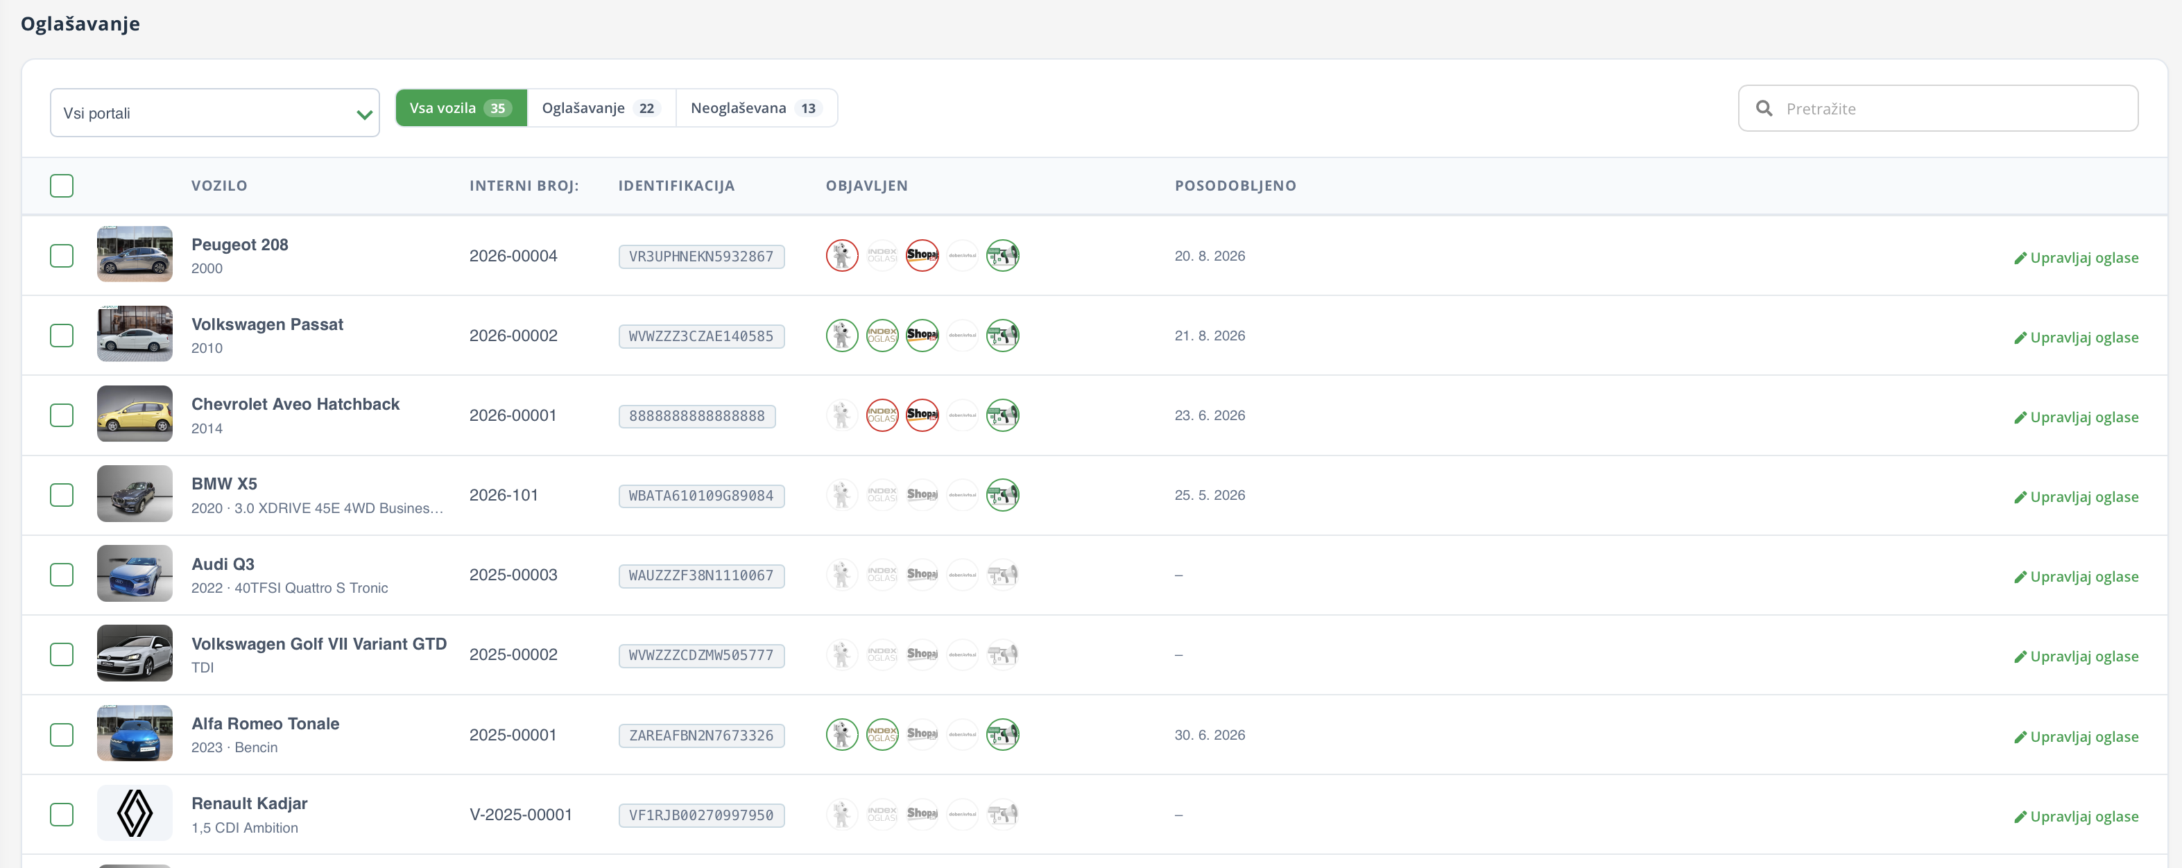Click the megaphone icon for Volkswagen Passat
2182x868 pixels.
coord(1003,336)
